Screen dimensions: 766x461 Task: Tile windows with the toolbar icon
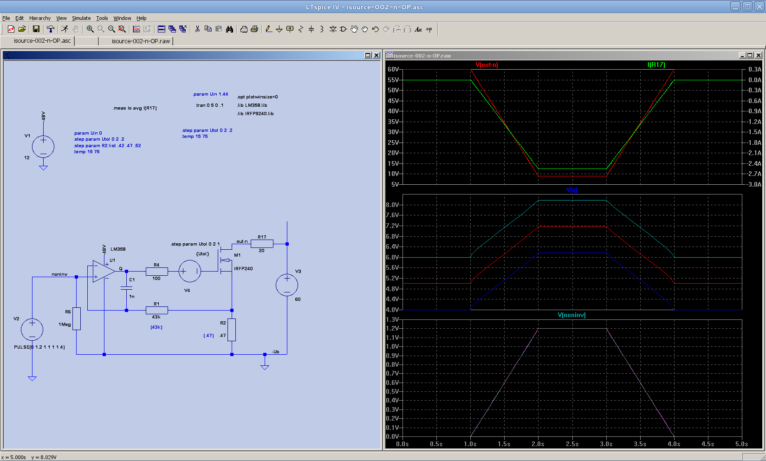[x=162, y=29]
